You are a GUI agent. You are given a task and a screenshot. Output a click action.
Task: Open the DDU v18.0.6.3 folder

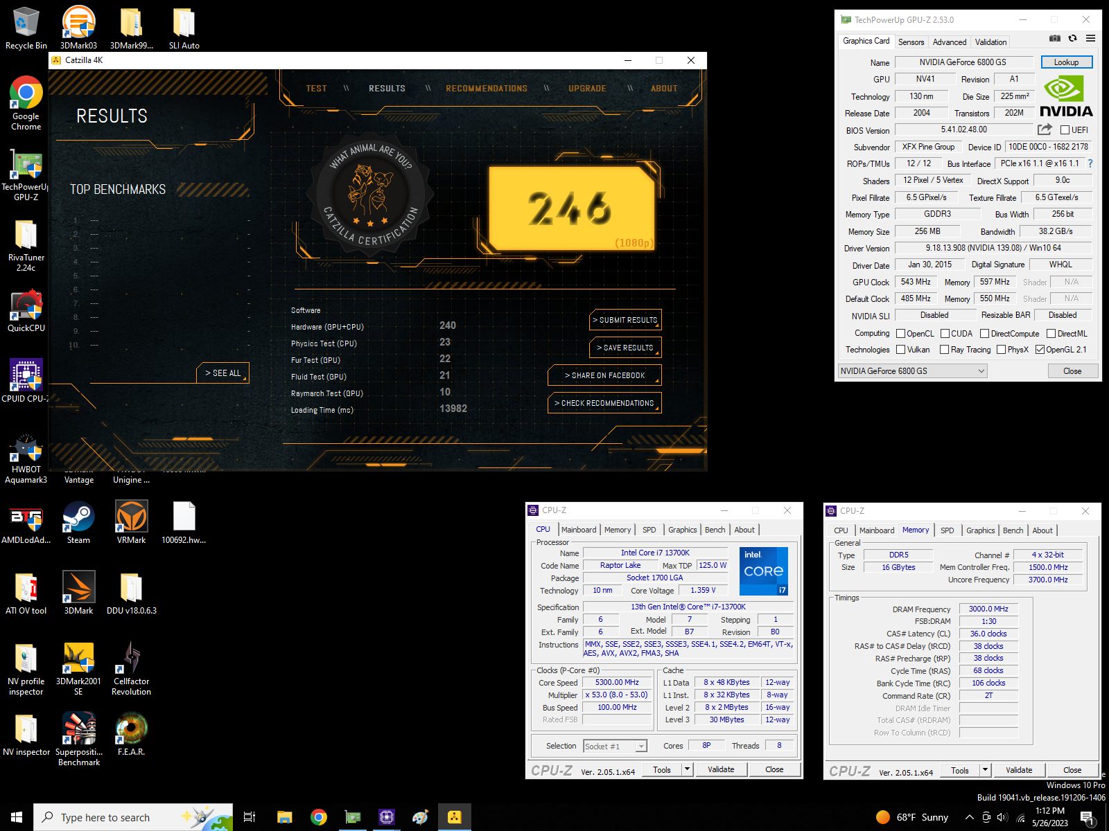[131, 593]
